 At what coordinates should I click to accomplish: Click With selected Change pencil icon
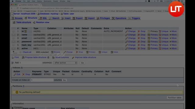click(x=65, y=52)
